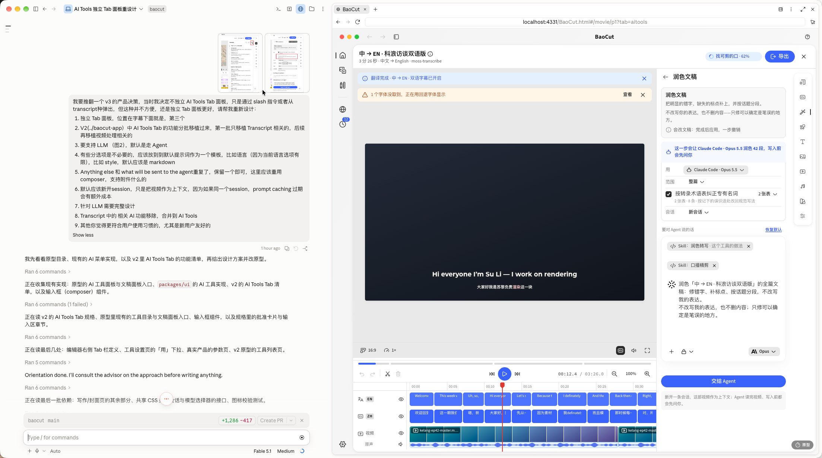
Task: Click the 交给 Agent button
Action: point(723,381)
